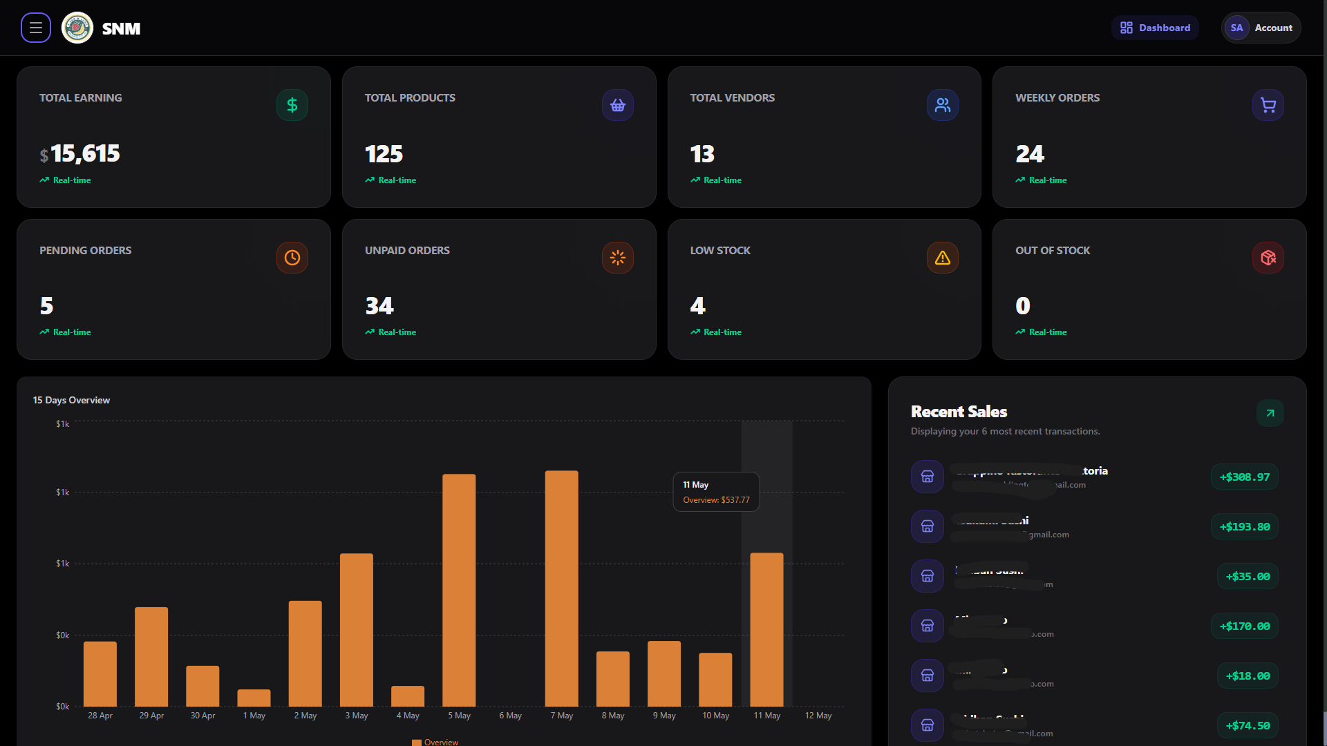Click the +$308.97 amount badge
The height and width of the screenshot is (746, 1327).
tap(1245, 477)
